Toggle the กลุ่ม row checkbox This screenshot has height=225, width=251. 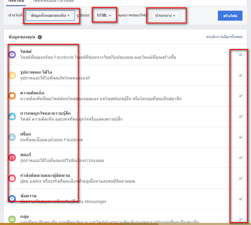tap(240, 220)
